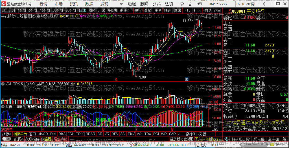This screenshot has width=289, height=148.
Task: Open the 紫霄吞海镇岳 indicator dropdown arrow
Action: 3,106
